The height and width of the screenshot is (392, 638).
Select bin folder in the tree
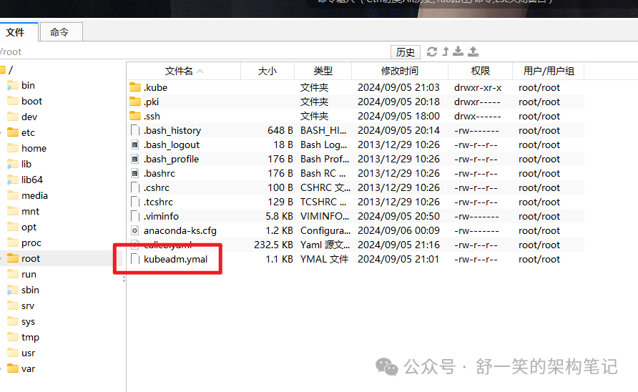[x=28, y=86]
